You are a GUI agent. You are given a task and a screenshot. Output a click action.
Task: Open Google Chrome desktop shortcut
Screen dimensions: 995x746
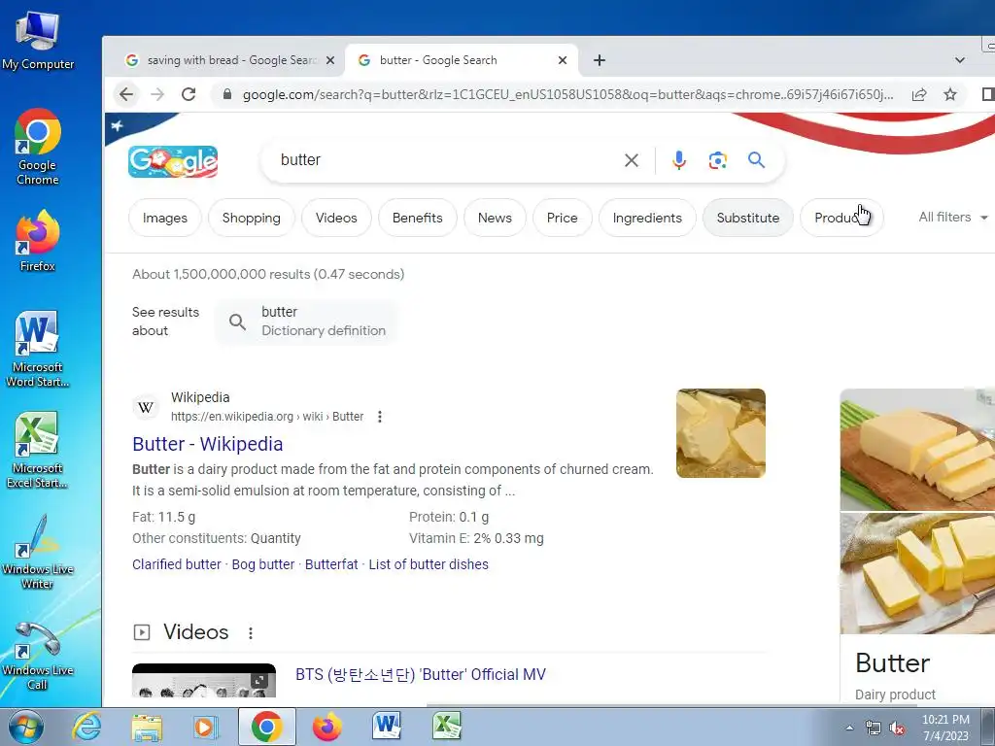coord(38,148)
